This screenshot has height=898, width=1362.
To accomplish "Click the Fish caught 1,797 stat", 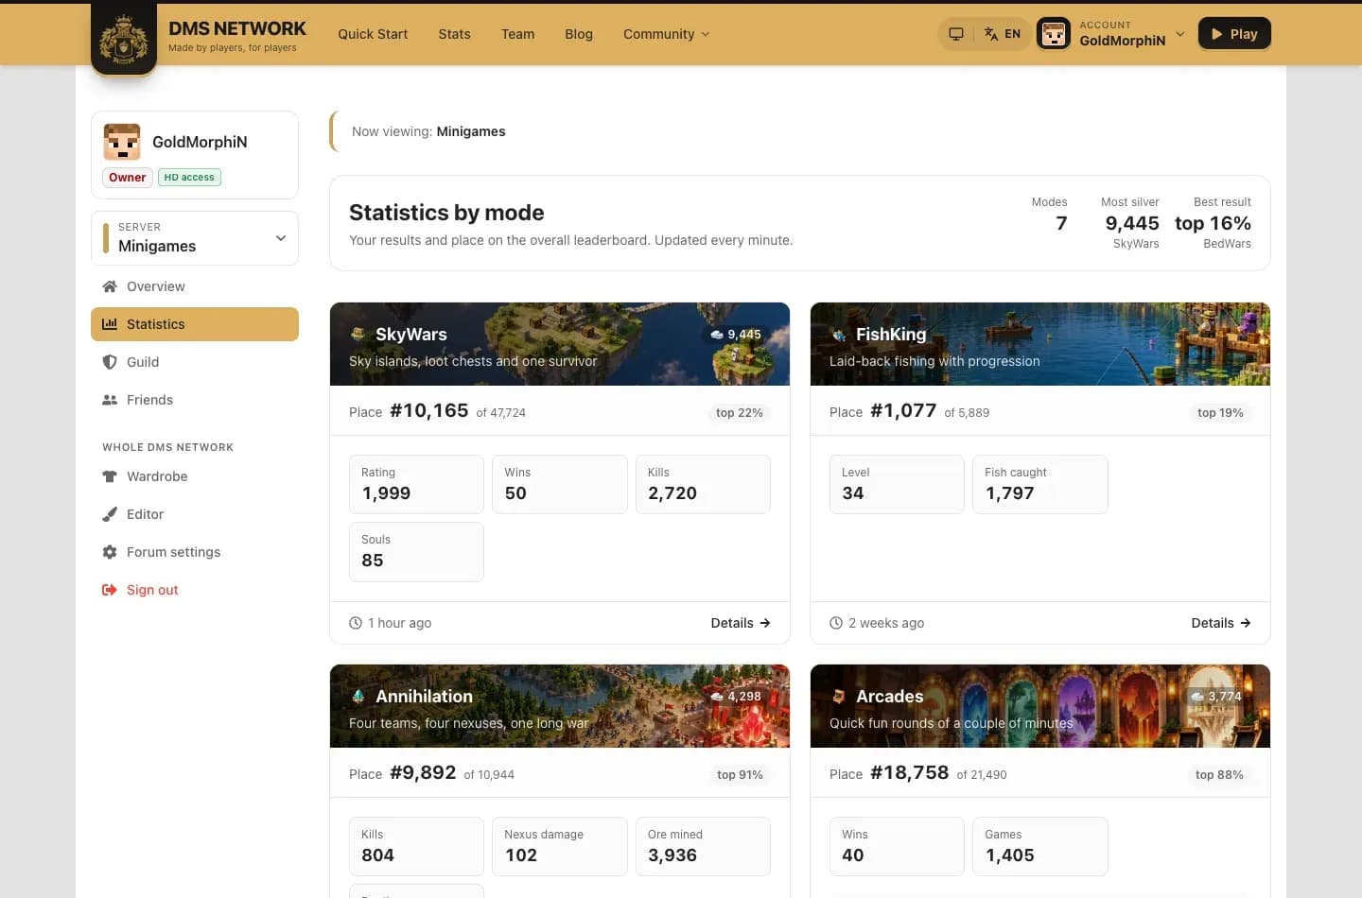I will (x=1039, y=484).
